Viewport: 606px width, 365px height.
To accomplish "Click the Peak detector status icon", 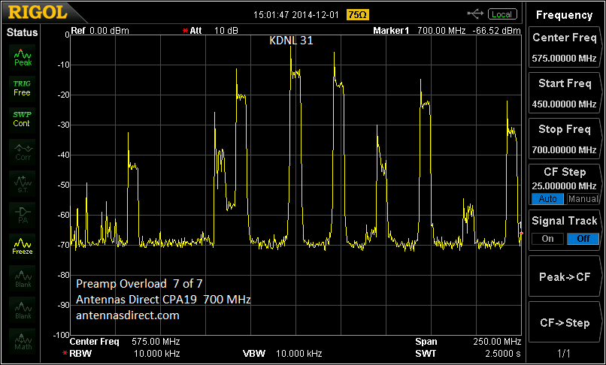I will [x=23, y=58].
